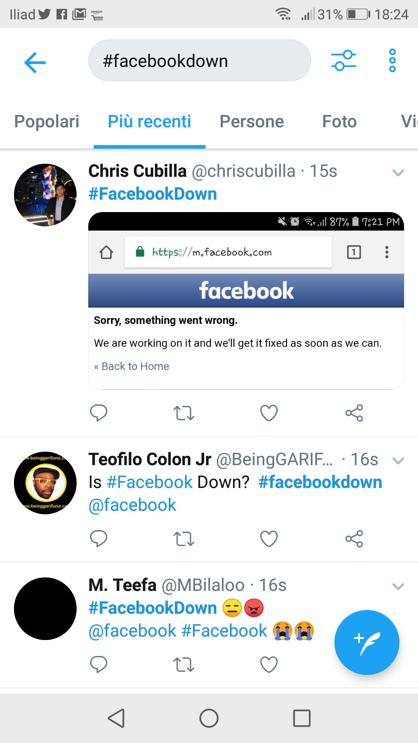
Task: Share Chris Cubilla's tweet
Action: [354, 413]
